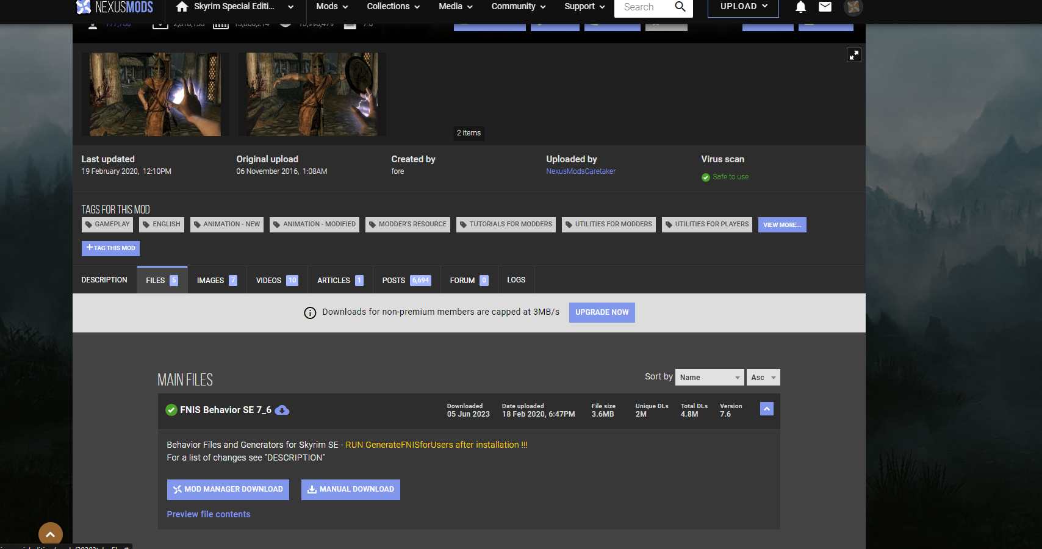Open the LOGS tab
Viewport: 1042px width, 549px height.
pyautogui.click(x=516, y=280)
